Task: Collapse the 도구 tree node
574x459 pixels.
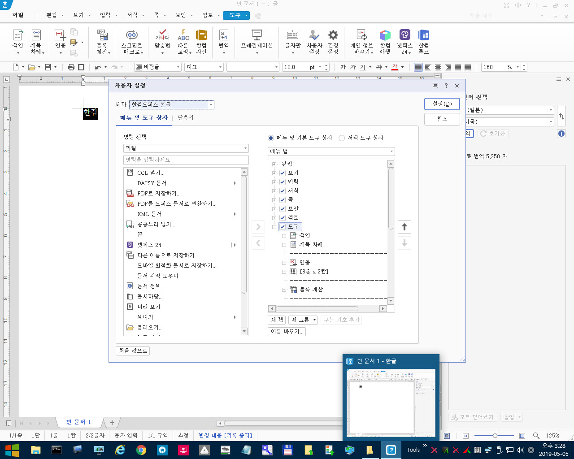Action: coord(274,227)
